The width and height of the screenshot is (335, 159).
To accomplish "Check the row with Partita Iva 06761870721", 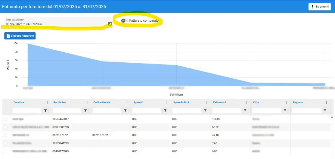I will click(5, 135).
